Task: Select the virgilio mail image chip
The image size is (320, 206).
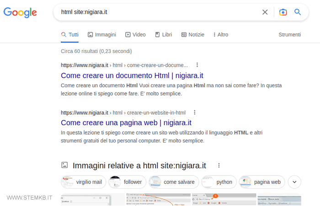Action: point(84,182)
